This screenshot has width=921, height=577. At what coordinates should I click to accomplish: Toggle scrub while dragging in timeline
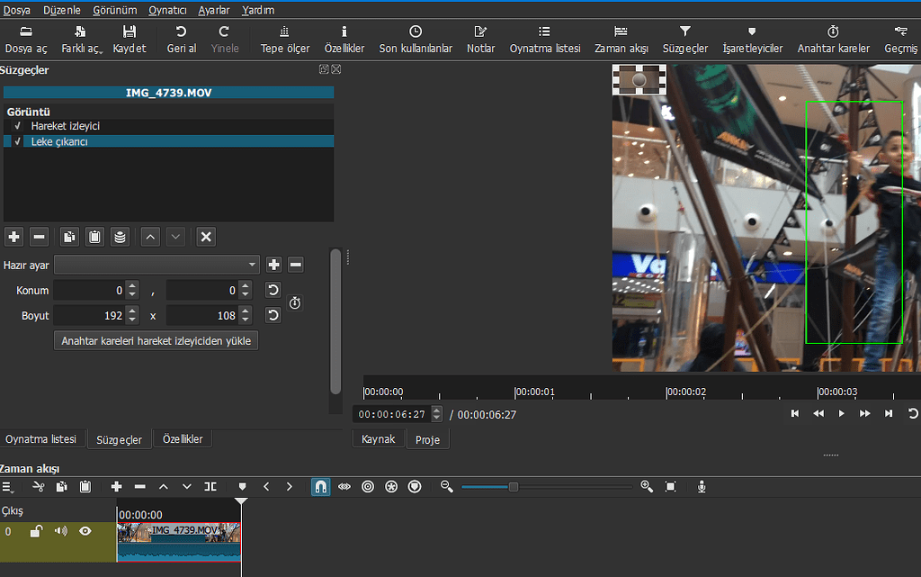tap(344, 486)
